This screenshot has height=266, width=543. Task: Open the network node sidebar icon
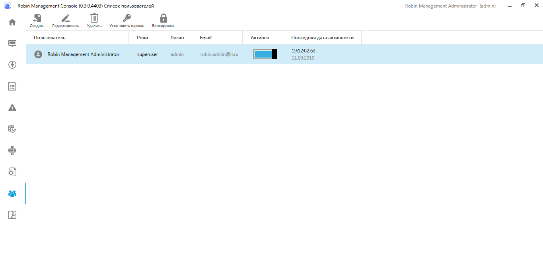tap(12, 150)
